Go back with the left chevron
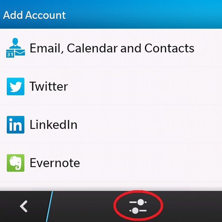 tap(24, 206)
